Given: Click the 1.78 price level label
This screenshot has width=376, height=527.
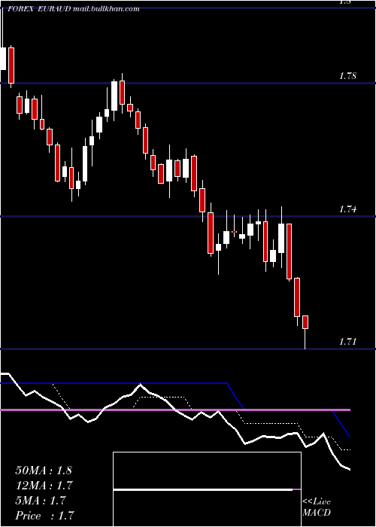Looking at the screenshot, I should click(x=347, y=76).
